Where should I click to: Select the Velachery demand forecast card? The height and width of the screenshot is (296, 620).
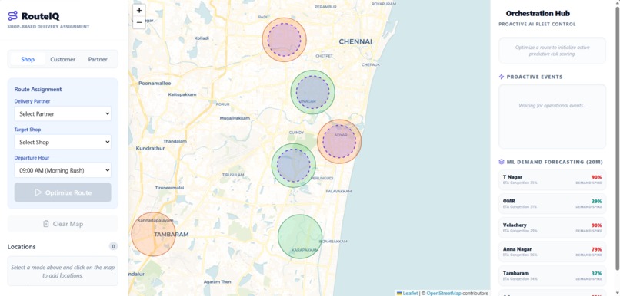tap(552, 228)
